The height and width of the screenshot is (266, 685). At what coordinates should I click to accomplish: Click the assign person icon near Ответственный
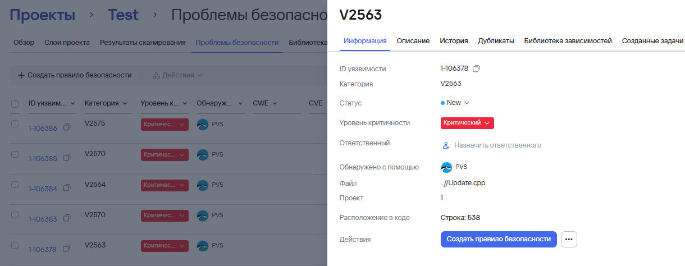[x=446, y=145]
